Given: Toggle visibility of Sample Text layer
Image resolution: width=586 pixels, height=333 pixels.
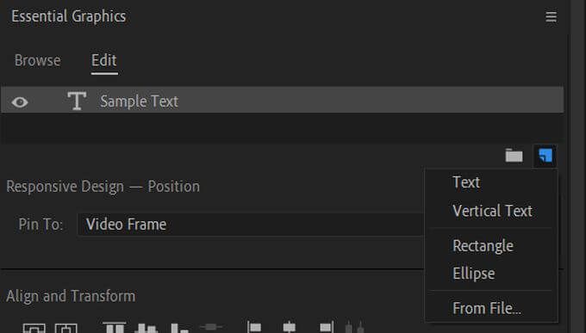Looking at the screenshot, I should [x=20, y=102].
